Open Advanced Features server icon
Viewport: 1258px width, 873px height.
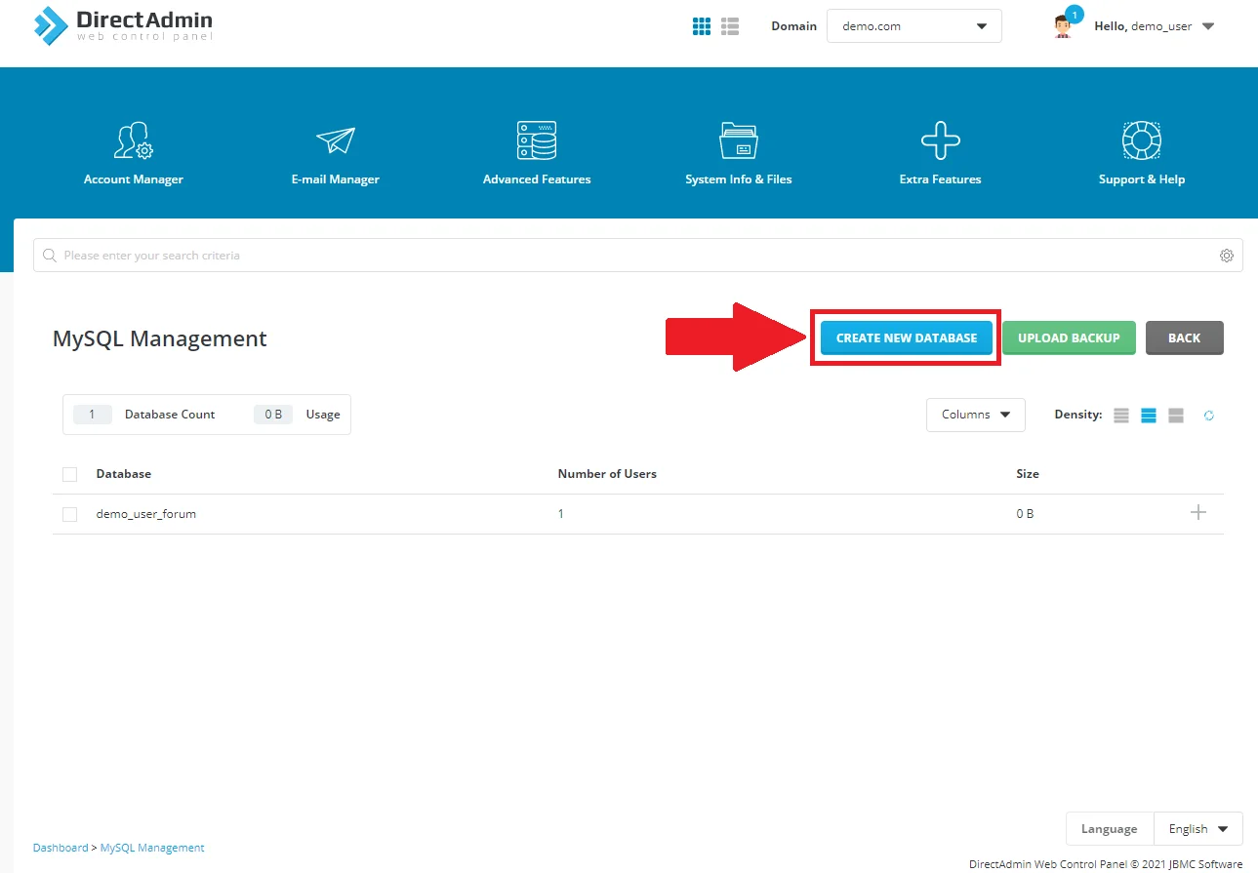537,141
